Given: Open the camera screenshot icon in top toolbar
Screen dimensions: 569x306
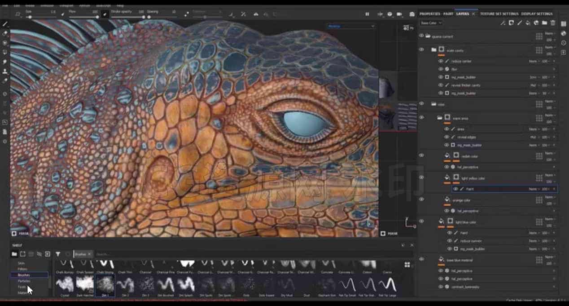Looking at the screenshot, I should pos(412,14).
